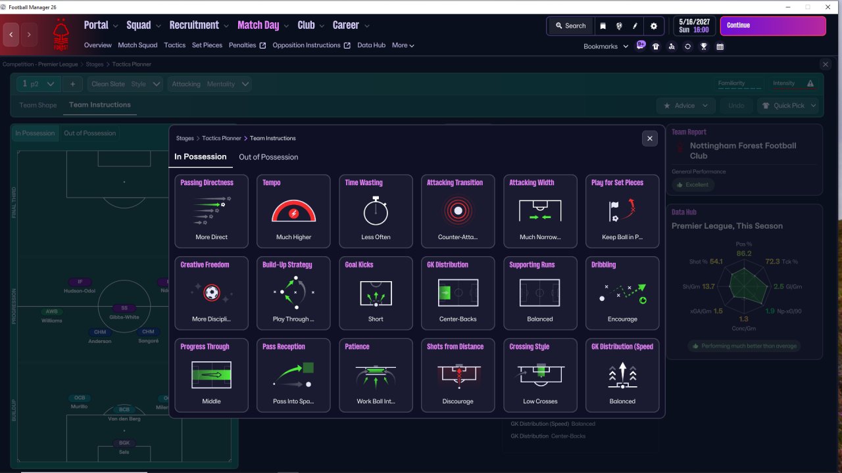
Task: Open the Opposition Instructions link
Action: (x=311, y=45)
